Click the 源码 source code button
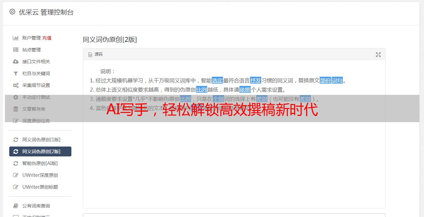The image size is (424, 217). pos(95,54)
